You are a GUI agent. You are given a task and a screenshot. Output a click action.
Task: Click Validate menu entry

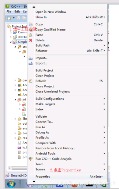68,116
